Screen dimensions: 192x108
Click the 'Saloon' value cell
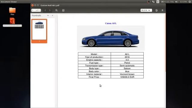click(x=127, y=68)
